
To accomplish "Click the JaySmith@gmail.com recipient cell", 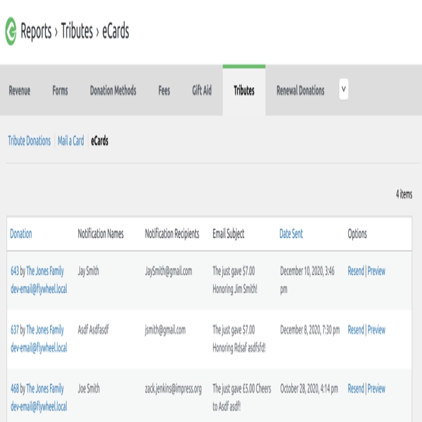I will tap(169, 271).
